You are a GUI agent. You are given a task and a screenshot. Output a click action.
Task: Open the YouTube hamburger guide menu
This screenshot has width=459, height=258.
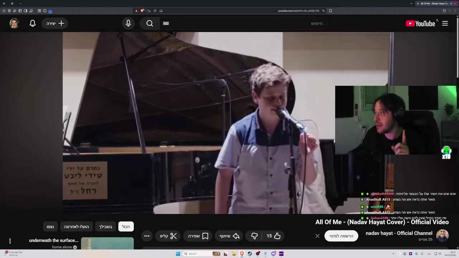[x=445, y=23]
